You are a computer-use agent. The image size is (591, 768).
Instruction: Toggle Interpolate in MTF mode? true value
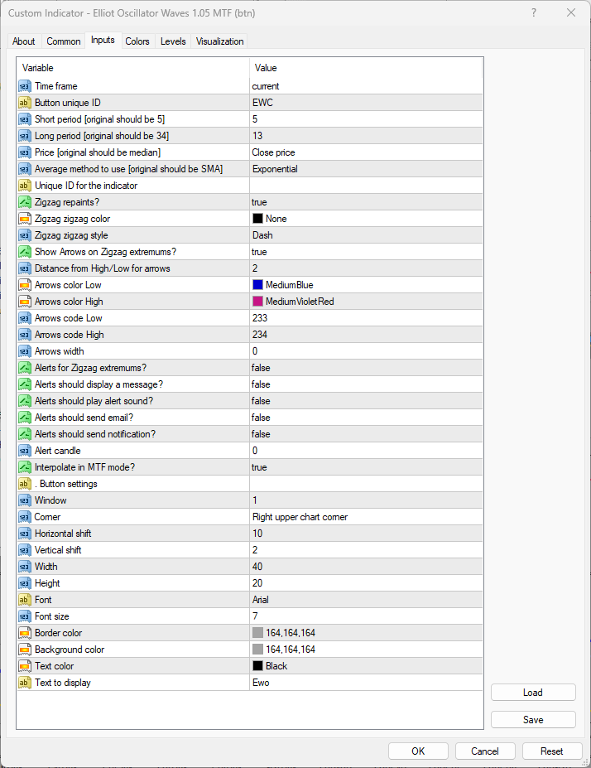[366, 467]
